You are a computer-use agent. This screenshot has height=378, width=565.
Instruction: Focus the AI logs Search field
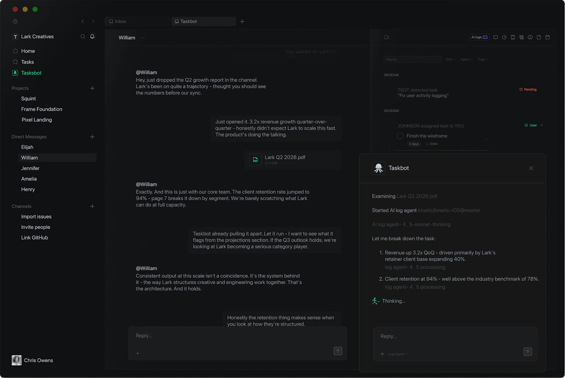[412, 60]
